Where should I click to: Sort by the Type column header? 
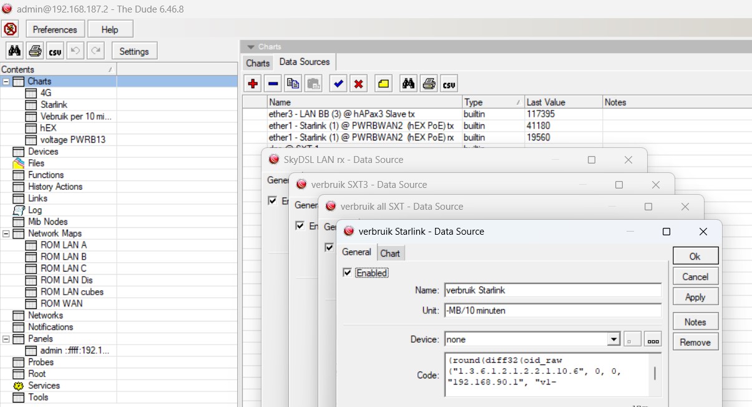click(493, 102)
